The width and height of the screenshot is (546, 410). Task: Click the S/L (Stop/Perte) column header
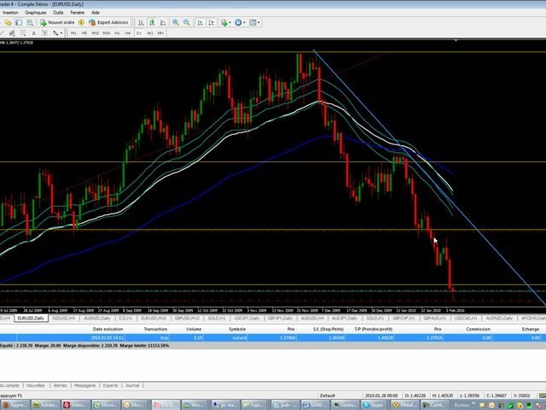click(x=328, y=329)
